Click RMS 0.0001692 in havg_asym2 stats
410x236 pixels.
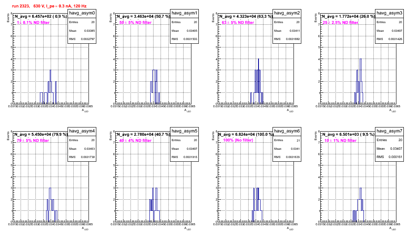[x=287, y=39]
